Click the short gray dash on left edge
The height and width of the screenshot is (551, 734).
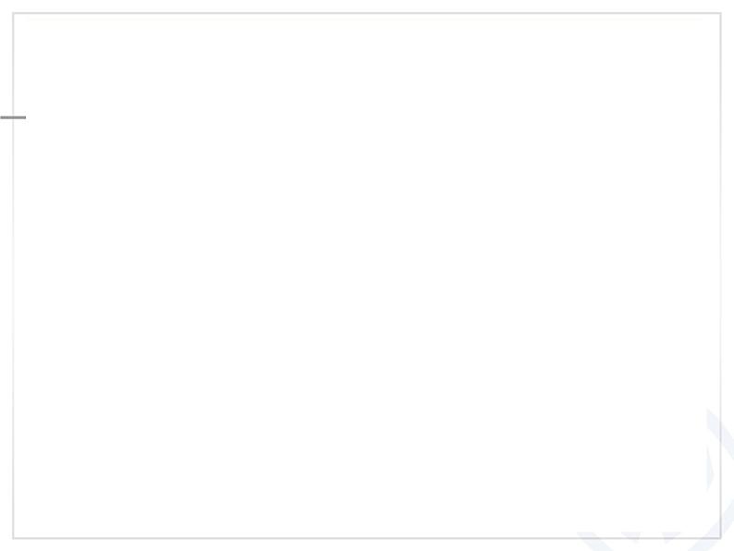tap(13, 117)
